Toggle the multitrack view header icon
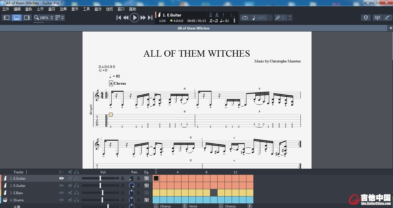The width and height of the screenshot is (393, 208). coord(61,172)
